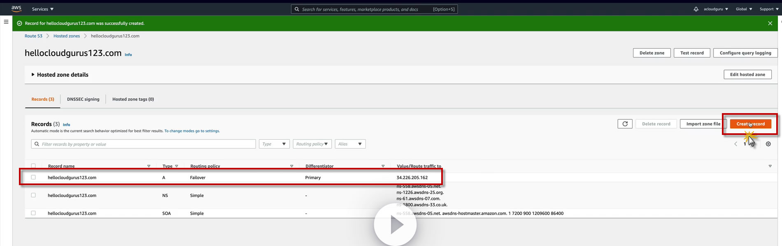
Task: Open records table preferences gear
Action: (x=768, y=144)
